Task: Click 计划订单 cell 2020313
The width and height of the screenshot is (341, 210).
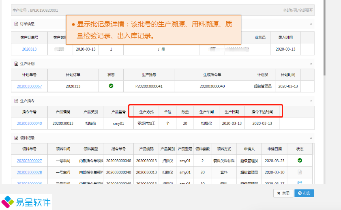Action: pos(73,86)
